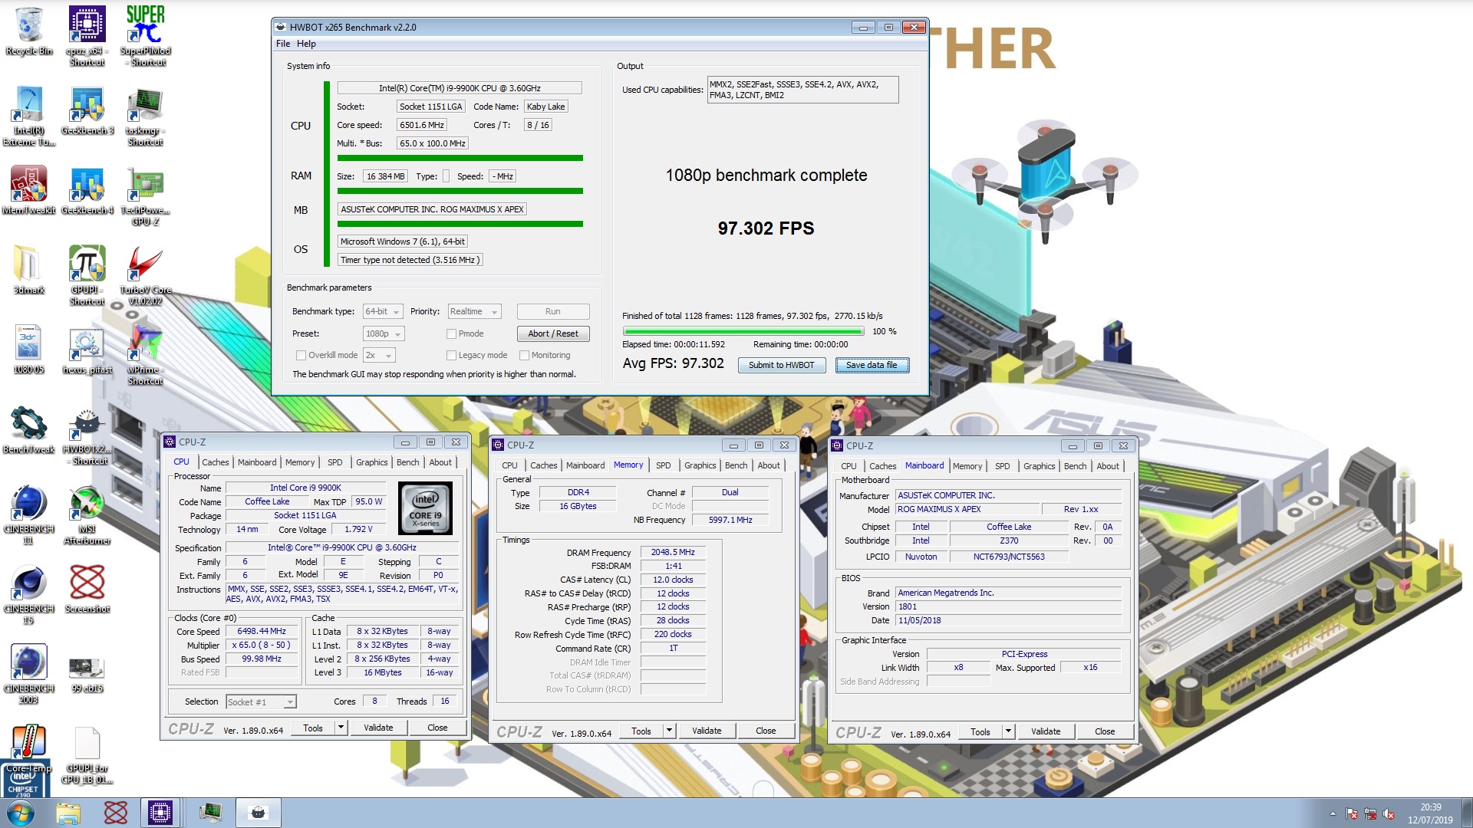This screenshot has height=828, width=1473.
Task: Launch TurboV Core V1.02.02 icon
Action: (x=145, y=274)
